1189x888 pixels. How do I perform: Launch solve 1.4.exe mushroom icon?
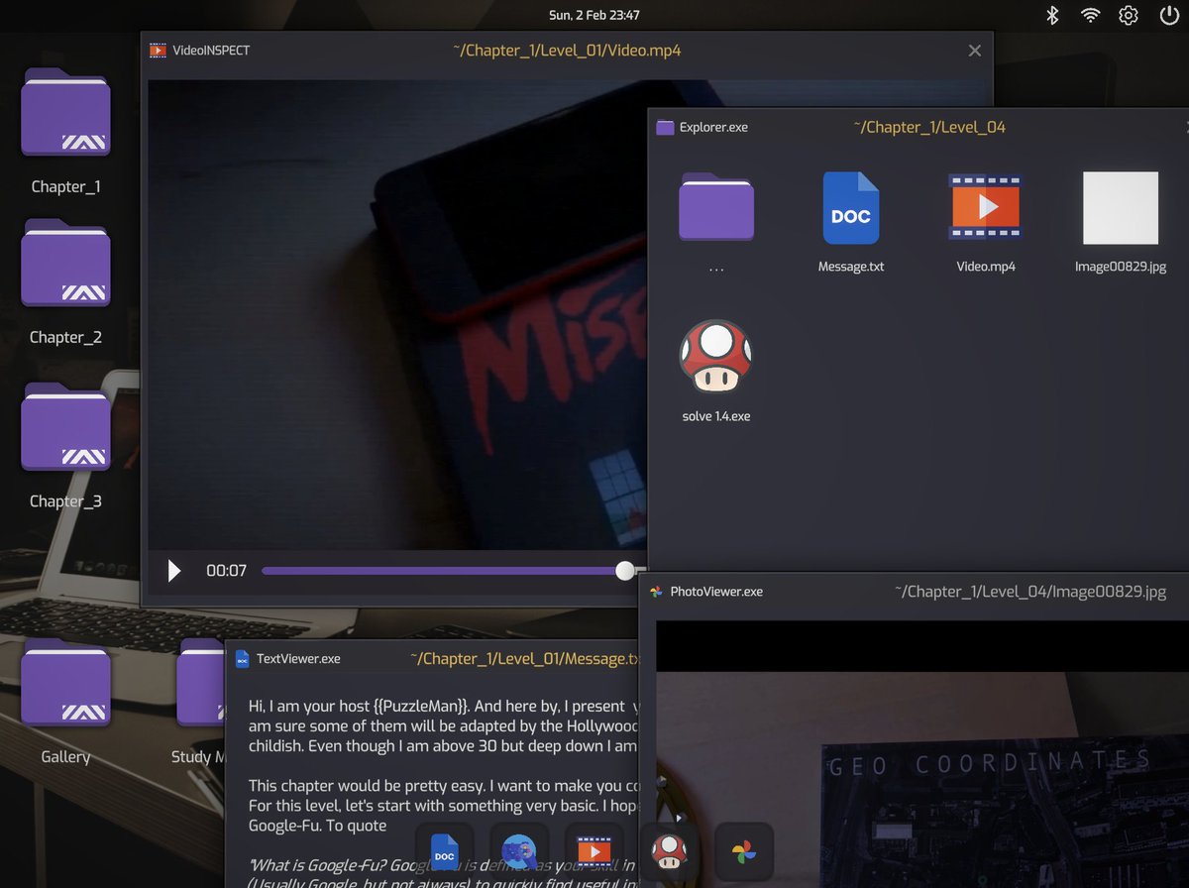[715, 356]
